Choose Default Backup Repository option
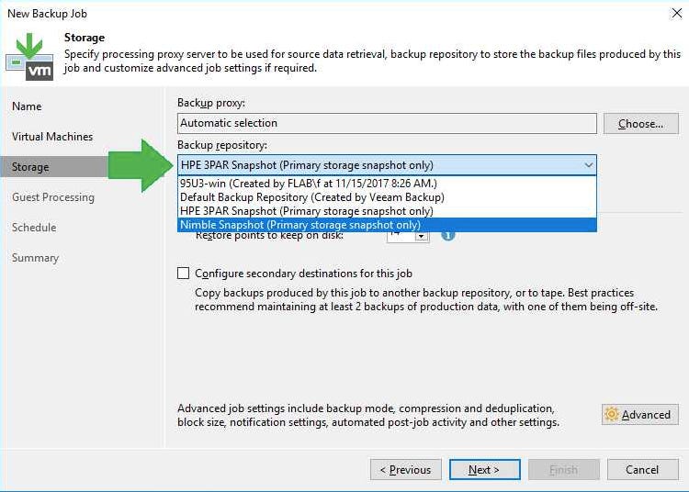Viewport: 689px width, 492px height. [x=312, y=196]
